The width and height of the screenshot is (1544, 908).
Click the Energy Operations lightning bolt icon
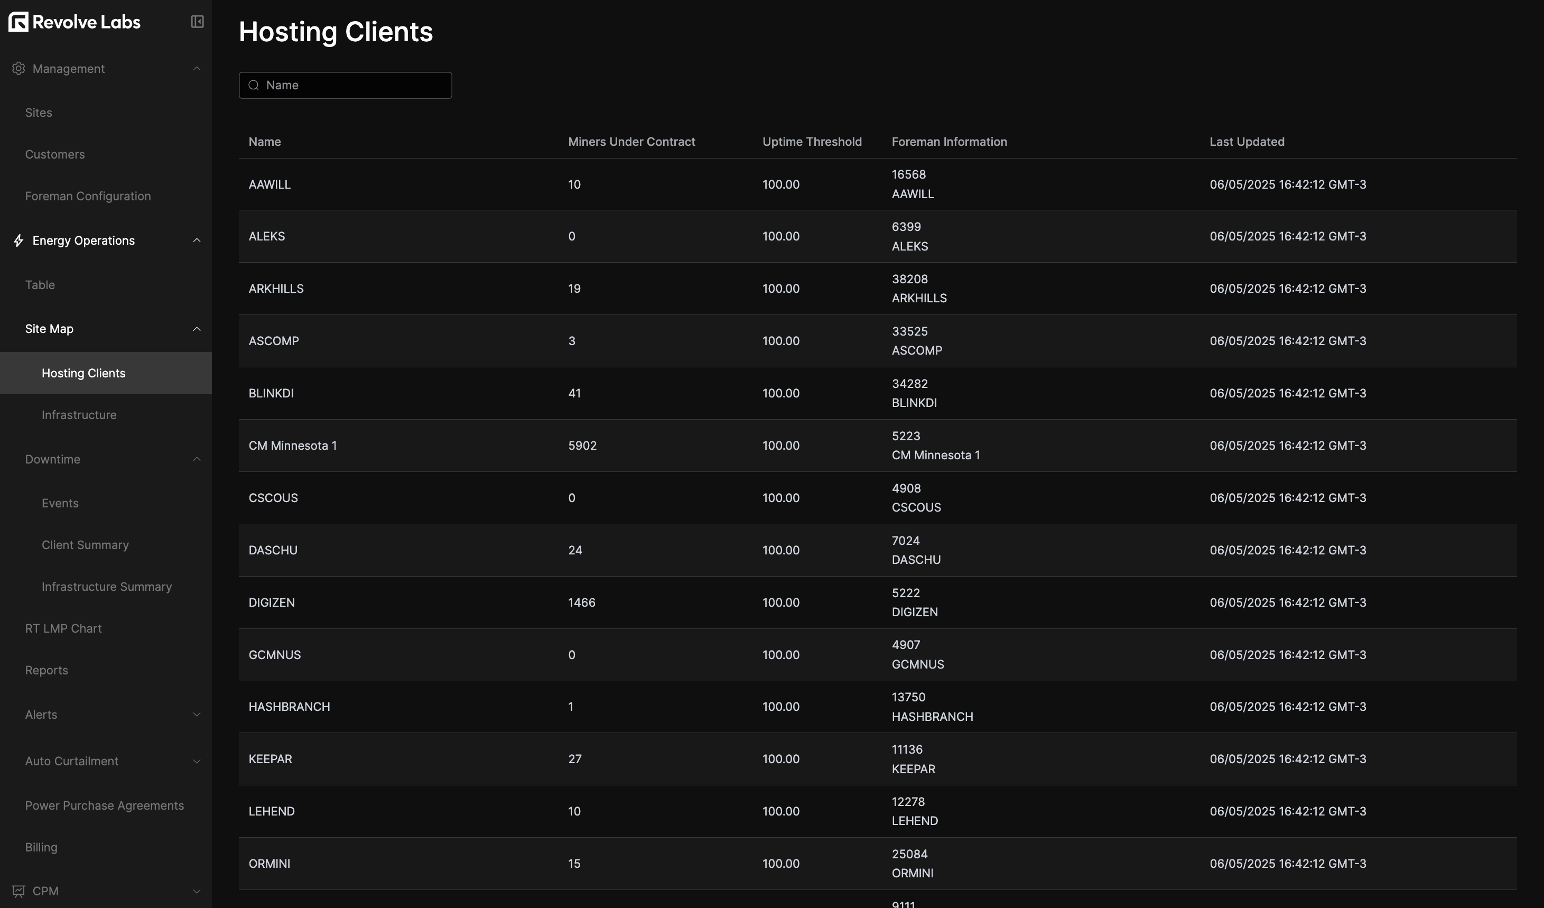pos(18,240)
